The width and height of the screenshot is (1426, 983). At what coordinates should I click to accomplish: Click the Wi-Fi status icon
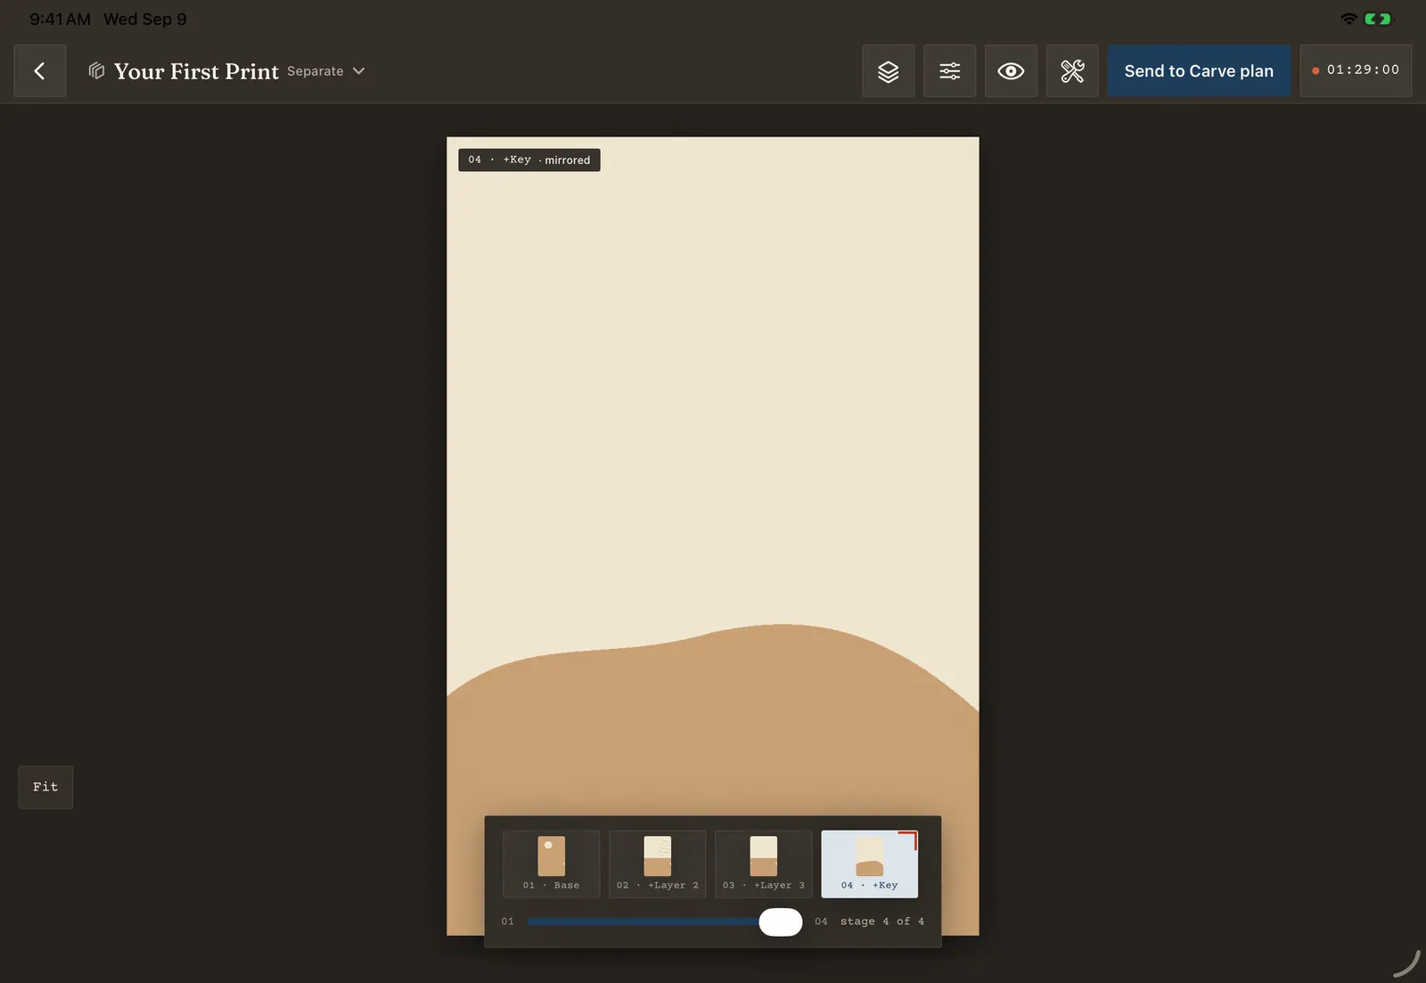(1349, 19)
